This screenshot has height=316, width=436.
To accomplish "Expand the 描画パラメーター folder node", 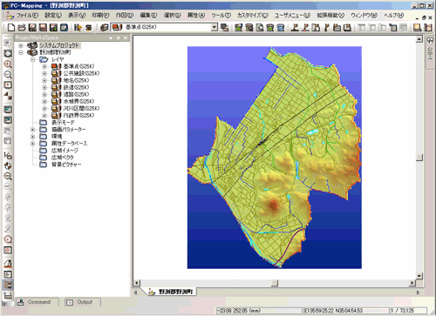I will pyautogui.click(x=32, y=130).
